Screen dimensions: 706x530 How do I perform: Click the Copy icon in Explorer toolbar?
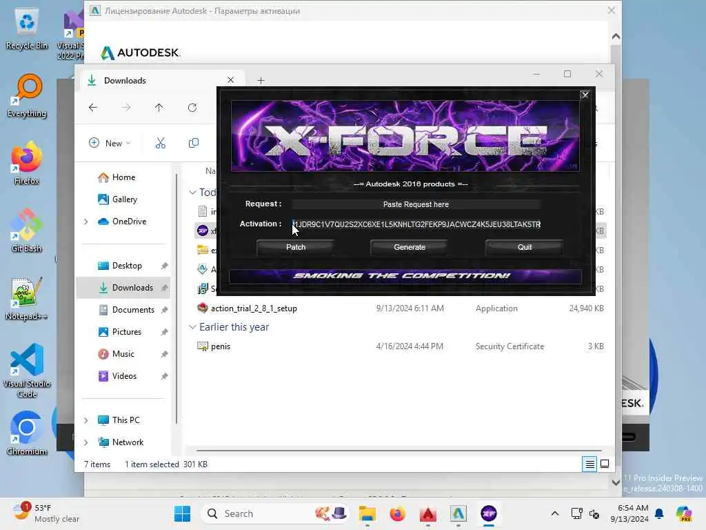pyautogui.click(x=194, y=144)
